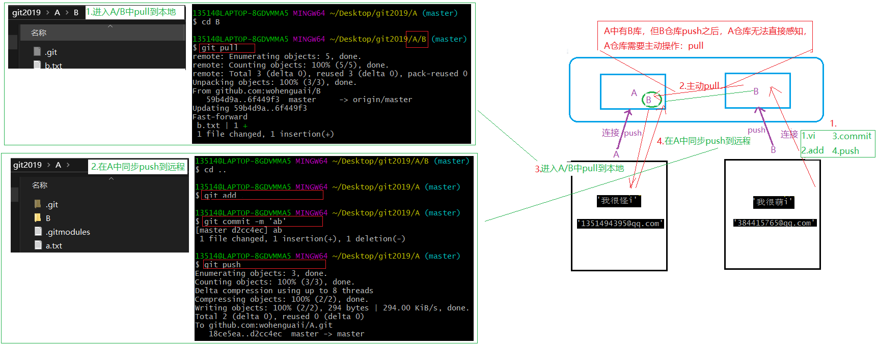Click the .git folder icon above b.txt
This screenshot has height=346, width=878.
point(37,51)
